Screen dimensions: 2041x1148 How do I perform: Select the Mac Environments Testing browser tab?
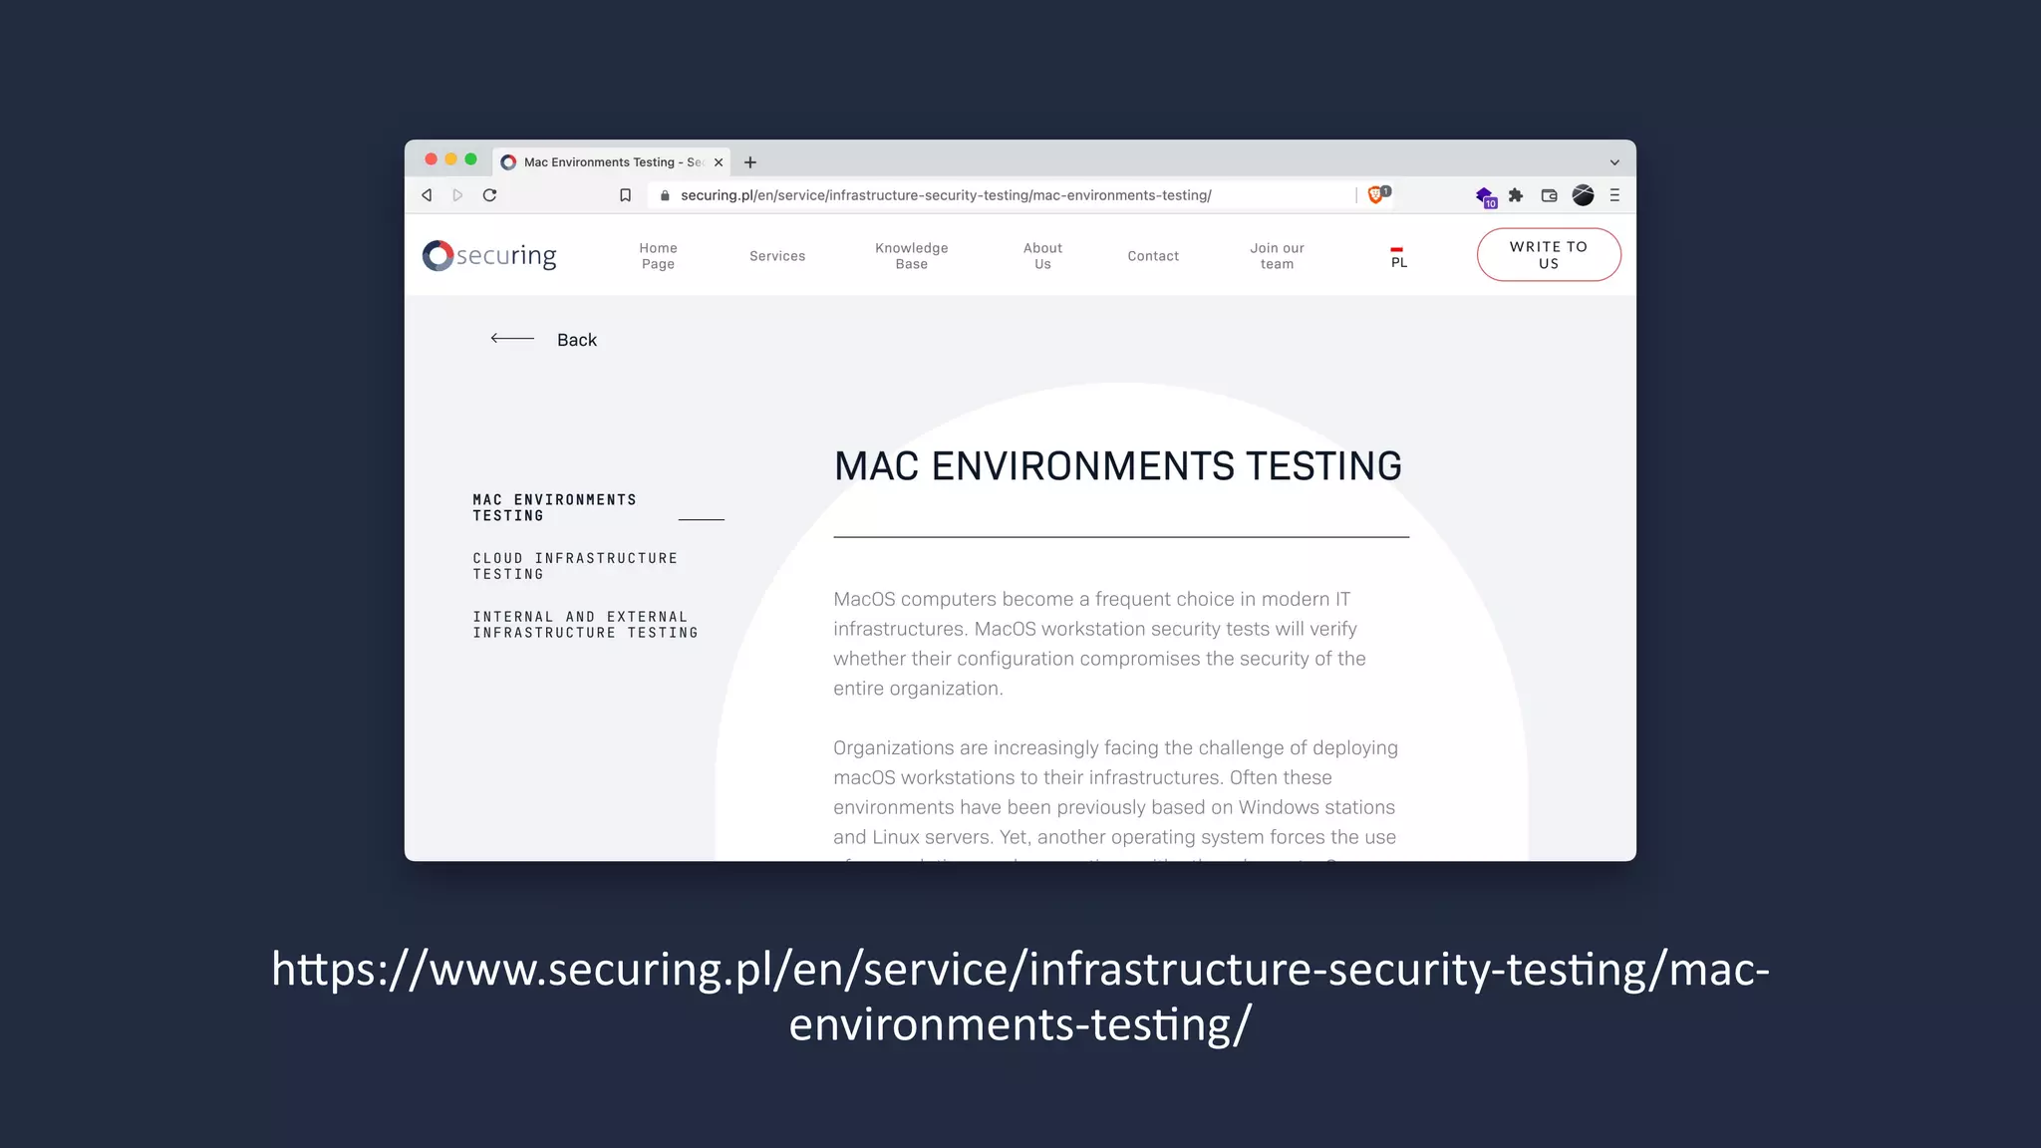tap(612, 162)
